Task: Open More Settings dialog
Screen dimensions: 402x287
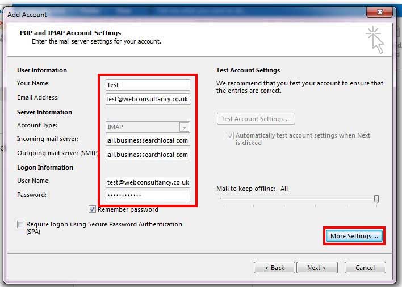Action: 355,236
